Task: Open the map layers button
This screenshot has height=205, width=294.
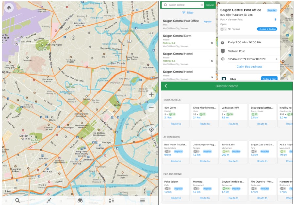Action: [x=9, y=8]
